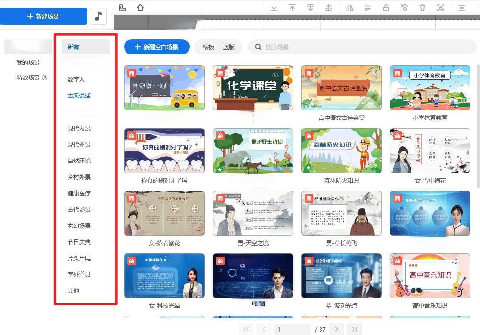
Task: Go to the first page
Action: coord(246,329)
